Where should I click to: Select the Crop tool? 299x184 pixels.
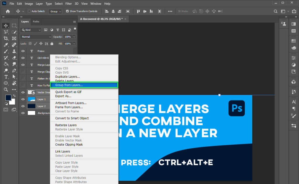[x=6, y=38]
